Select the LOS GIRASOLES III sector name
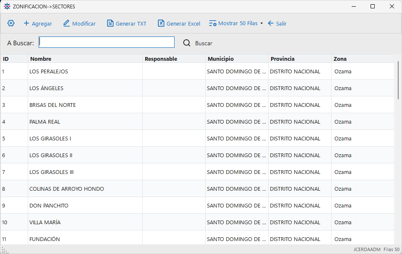This screenshot has width=402, height=254. [x=52, y=172]
